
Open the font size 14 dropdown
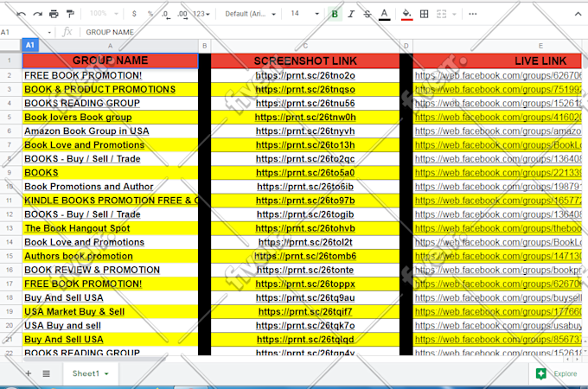click(x=305, y=14)
